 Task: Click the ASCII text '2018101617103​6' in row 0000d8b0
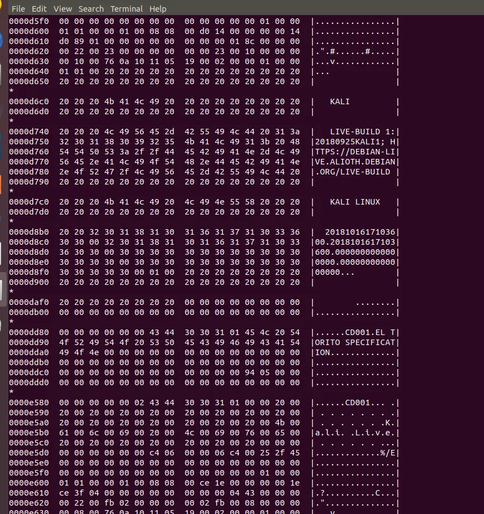click(360, 232)
